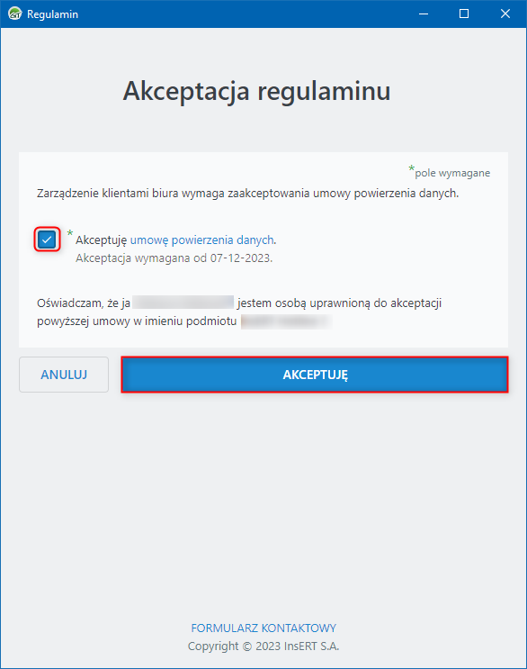The image size is (527, 669).
Task: Click the blurred name after Oświadczam, że ja
Action: point(183,303)
